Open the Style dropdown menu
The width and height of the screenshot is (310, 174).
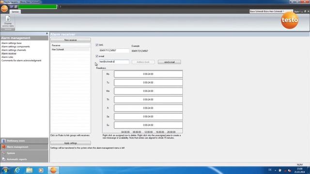(x=297, y=12)
